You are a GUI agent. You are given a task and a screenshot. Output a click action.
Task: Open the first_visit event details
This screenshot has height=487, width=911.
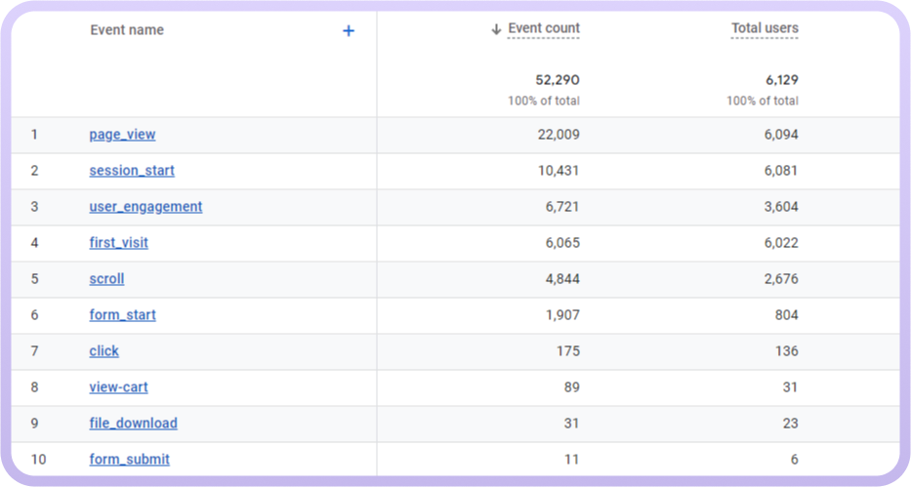point(118,243)
